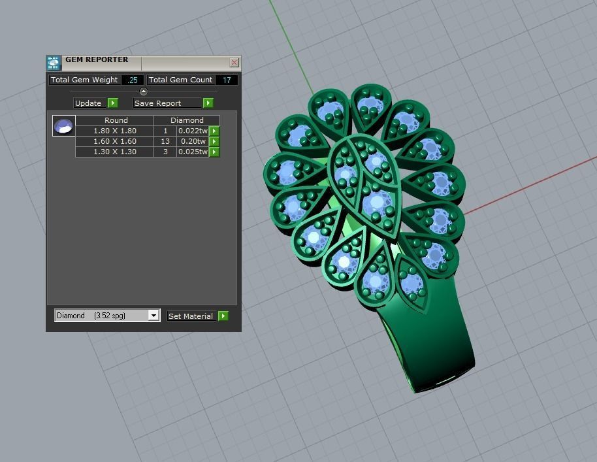Select the 1.80 X 1.80 size cell

point(114,131)
